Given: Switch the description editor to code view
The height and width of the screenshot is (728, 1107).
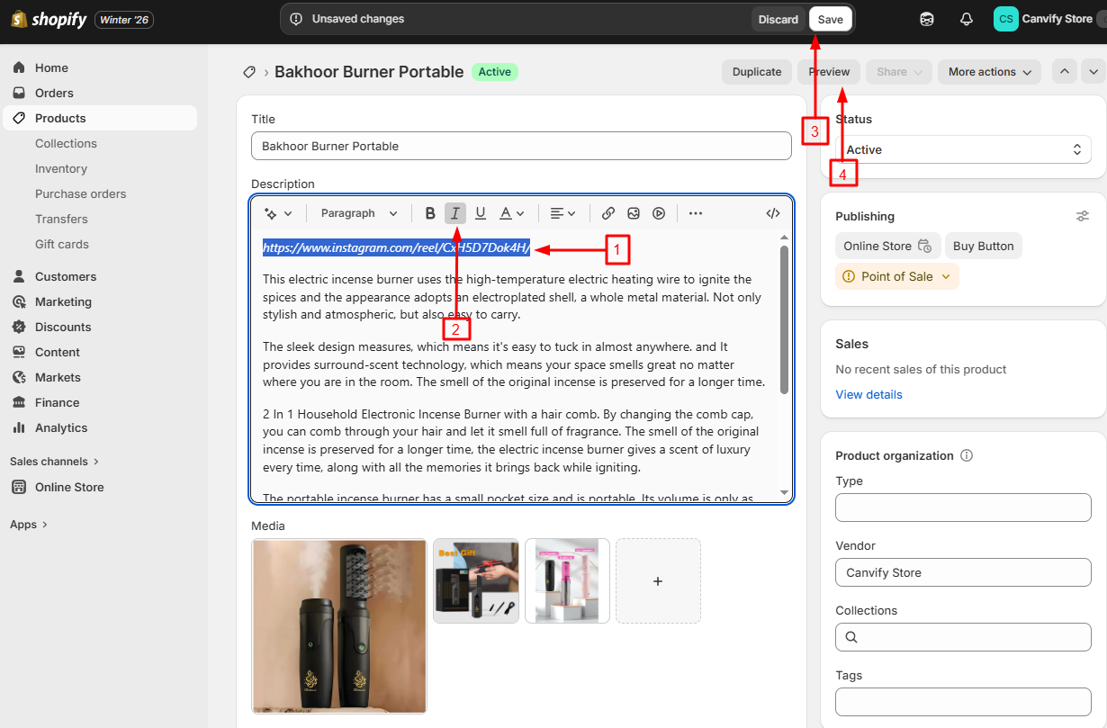Looking at the screenshot, I should 772,213.
